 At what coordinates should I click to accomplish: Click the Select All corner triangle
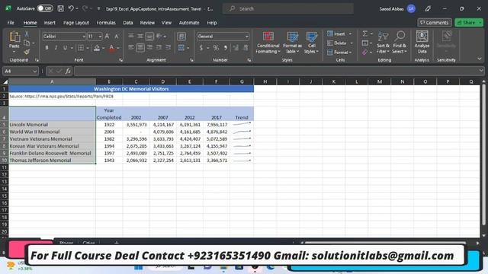pyautogui.click(x=5, y=81)
